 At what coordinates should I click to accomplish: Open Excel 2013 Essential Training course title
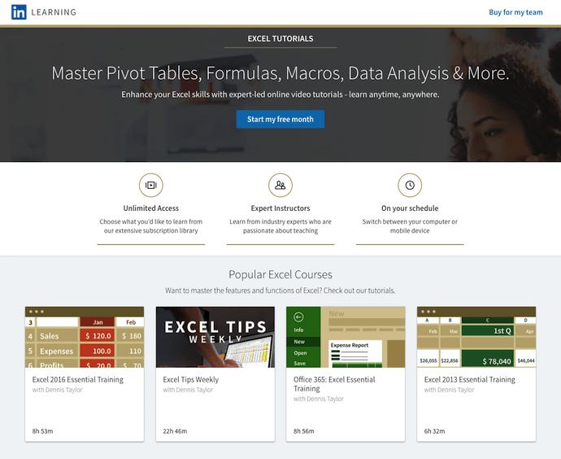point(470,379)
